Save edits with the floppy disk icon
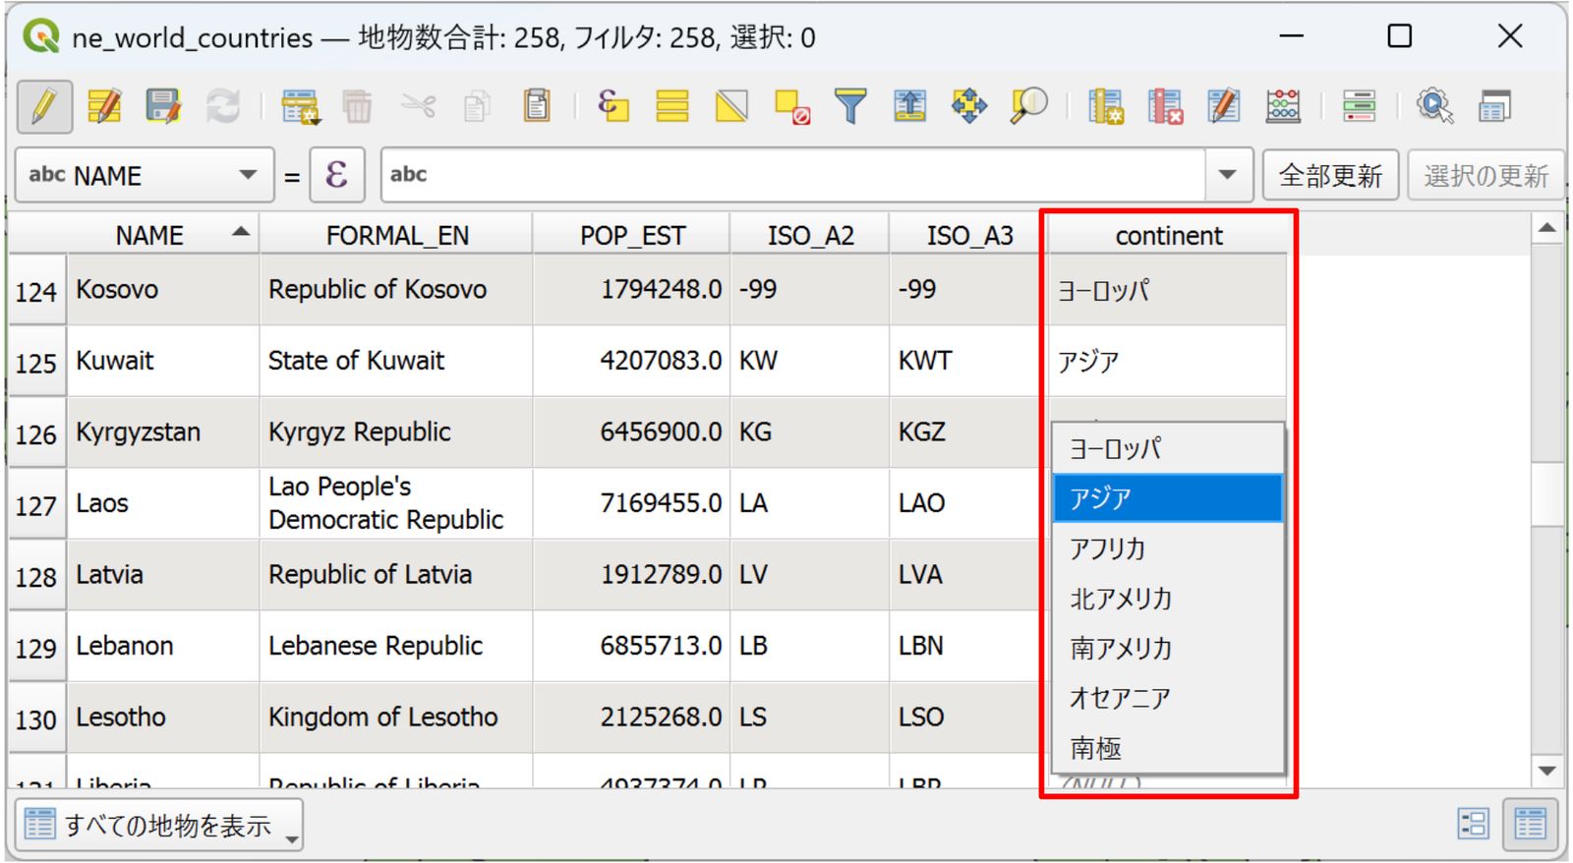 click(x=163, y=106)
